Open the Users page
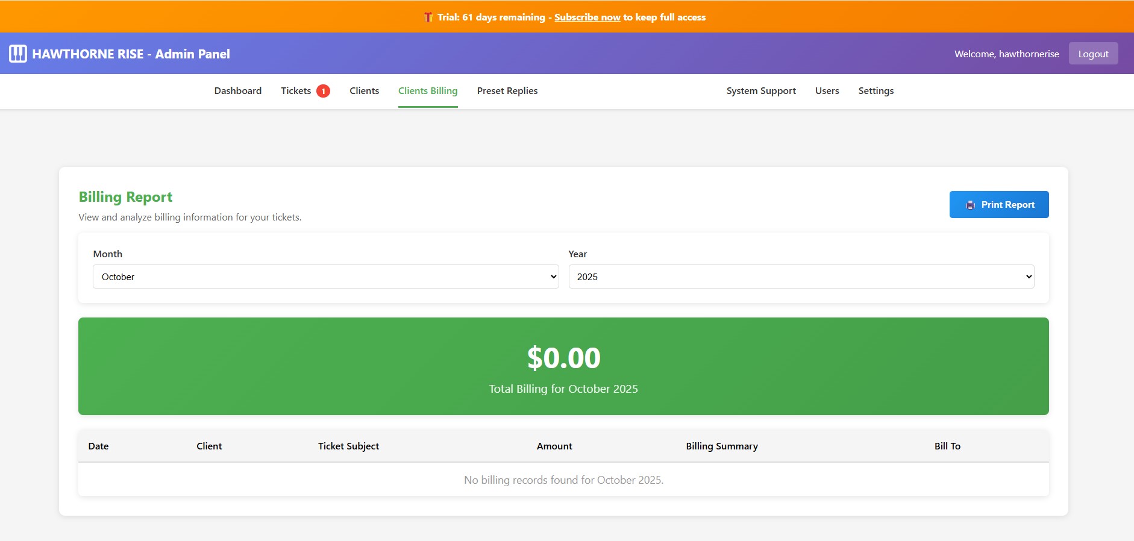 [x=827, y=91]
